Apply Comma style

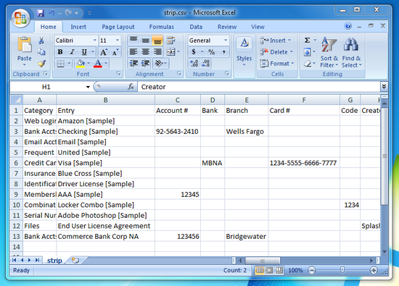click(x=223, y=52)
